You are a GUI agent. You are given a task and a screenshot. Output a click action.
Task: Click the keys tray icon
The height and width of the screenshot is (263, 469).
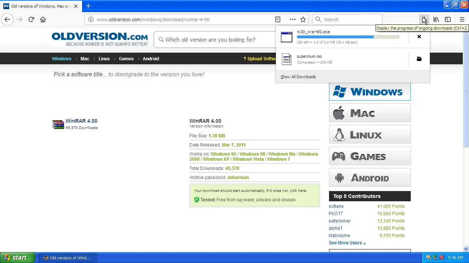(x=428, y=258)
